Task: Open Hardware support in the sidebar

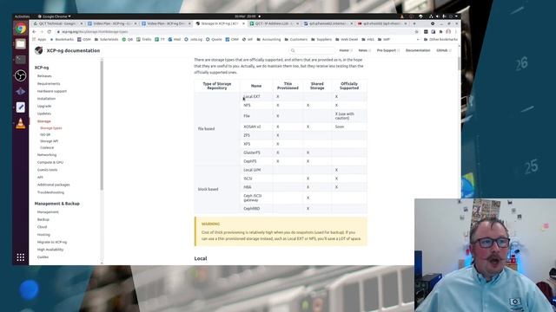Action: coord(52,91)
